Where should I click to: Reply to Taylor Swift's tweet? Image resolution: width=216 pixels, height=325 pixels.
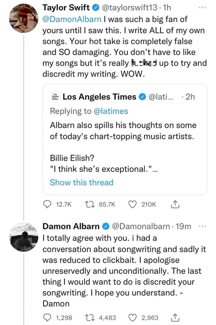47,204
